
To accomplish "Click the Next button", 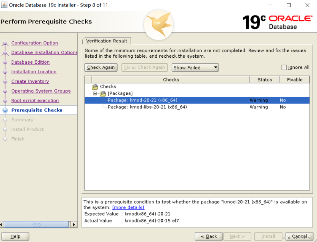I will [237, 236].
